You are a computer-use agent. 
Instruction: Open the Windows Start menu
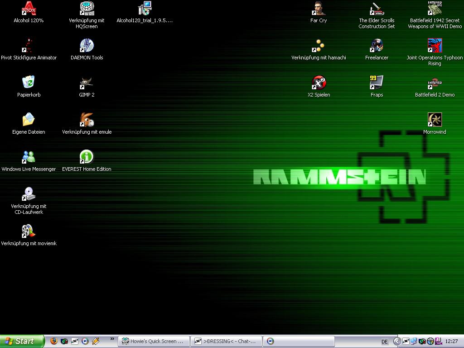tap(22, 341)
